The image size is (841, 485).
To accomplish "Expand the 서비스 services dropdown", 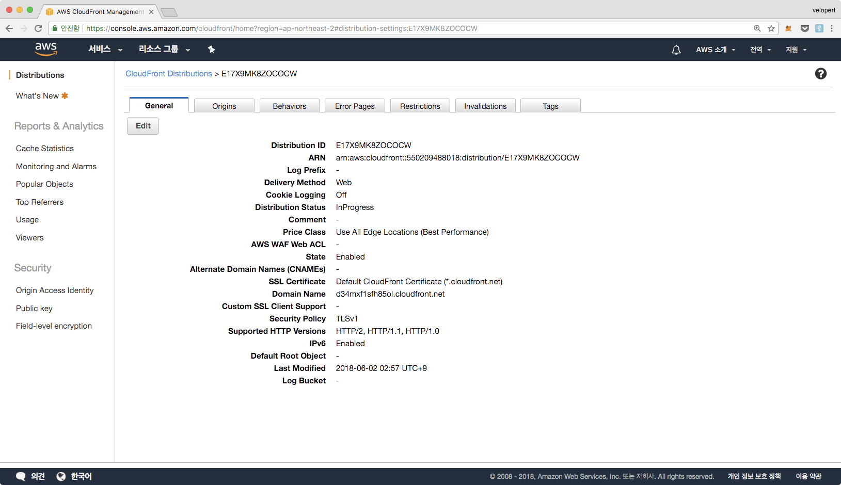I will [105, 50].
